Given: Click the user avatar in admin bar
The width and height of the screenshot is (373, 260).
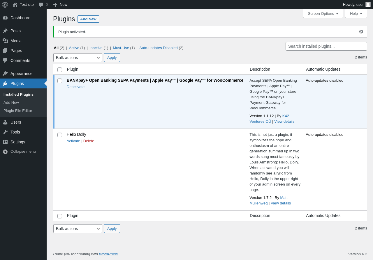Looking at the screenshot, I should (368, 4).
